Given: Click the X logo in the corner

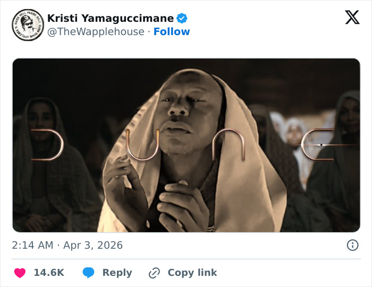Looking at the screenshot, I should tap(352, 18).
